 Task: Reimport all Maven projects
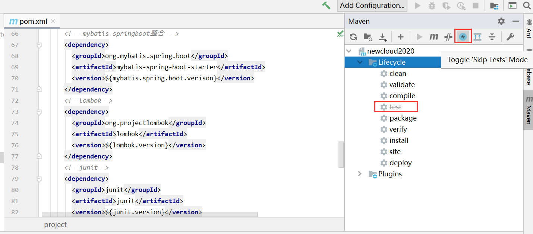[353, 37]
